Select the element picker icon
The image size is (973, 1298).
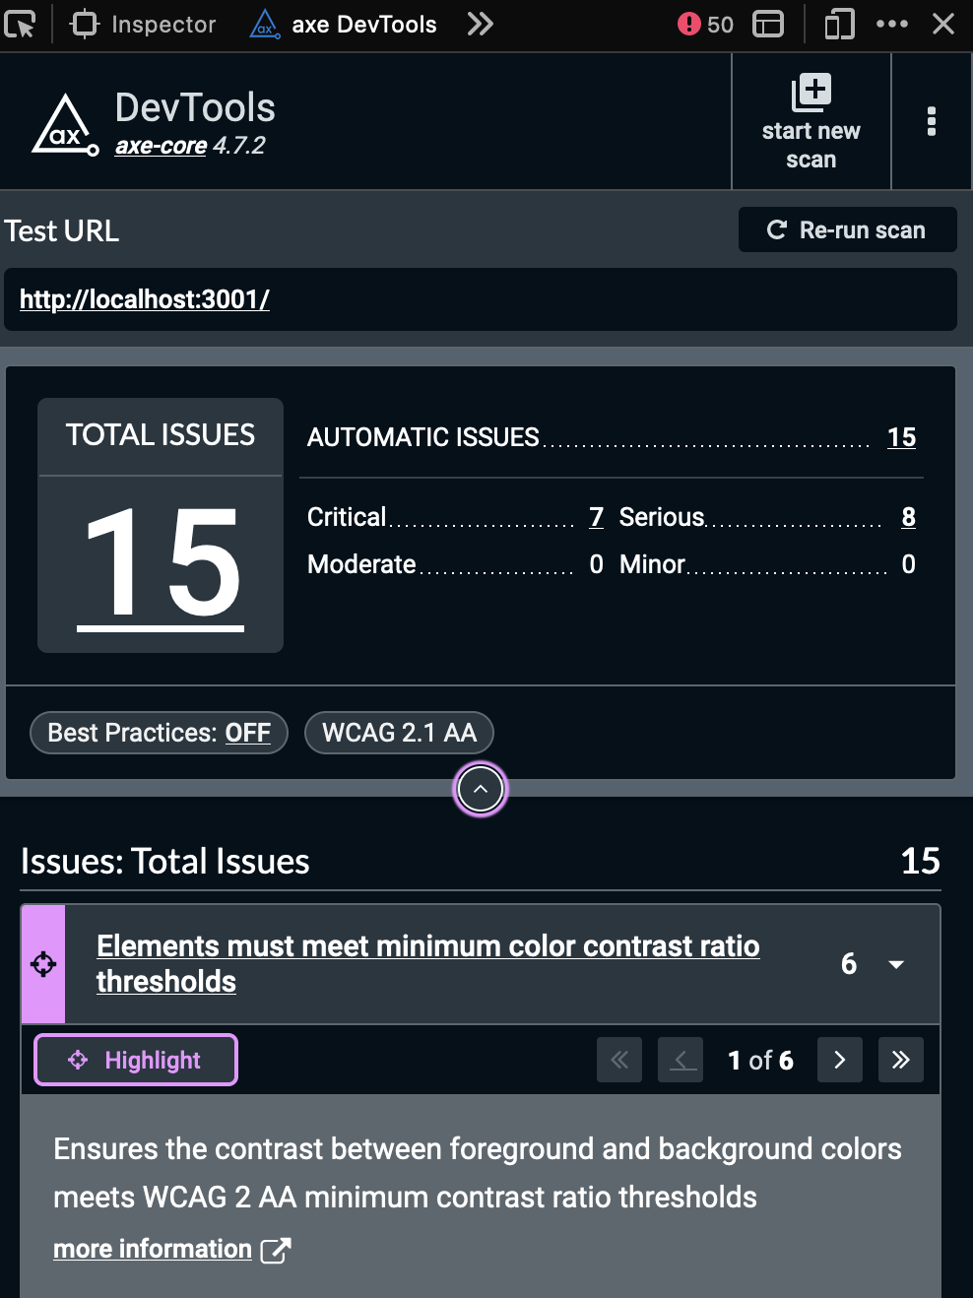coord(21,24)
